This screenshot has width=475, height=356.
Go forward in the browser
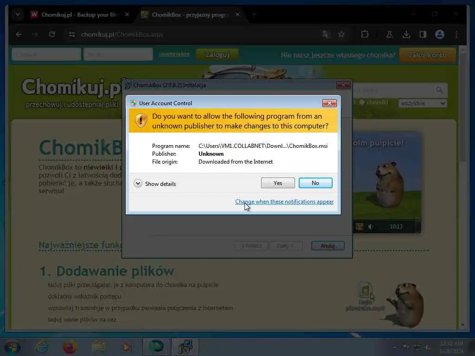35,34
